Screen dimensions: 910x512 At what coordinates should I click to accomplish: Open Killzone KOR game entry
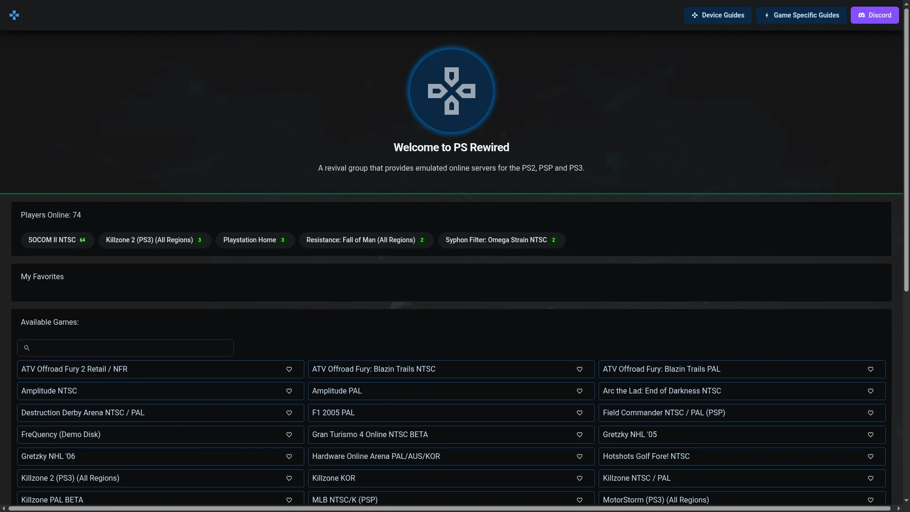click(x=451, y=478)
